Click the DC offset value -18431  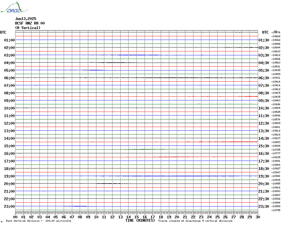(276, 78)
